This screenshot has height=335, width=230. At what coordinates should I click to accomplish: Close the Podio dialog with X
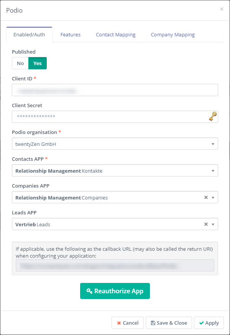pyautogui.click(x=222, y=9)
